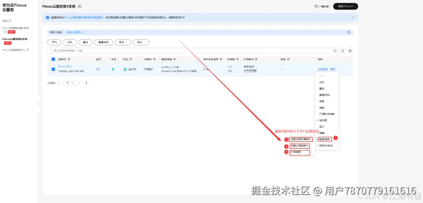This screenshot has width=423, height=203.
Task: Choose 变更 in the row menu
Action: (322, 101)
